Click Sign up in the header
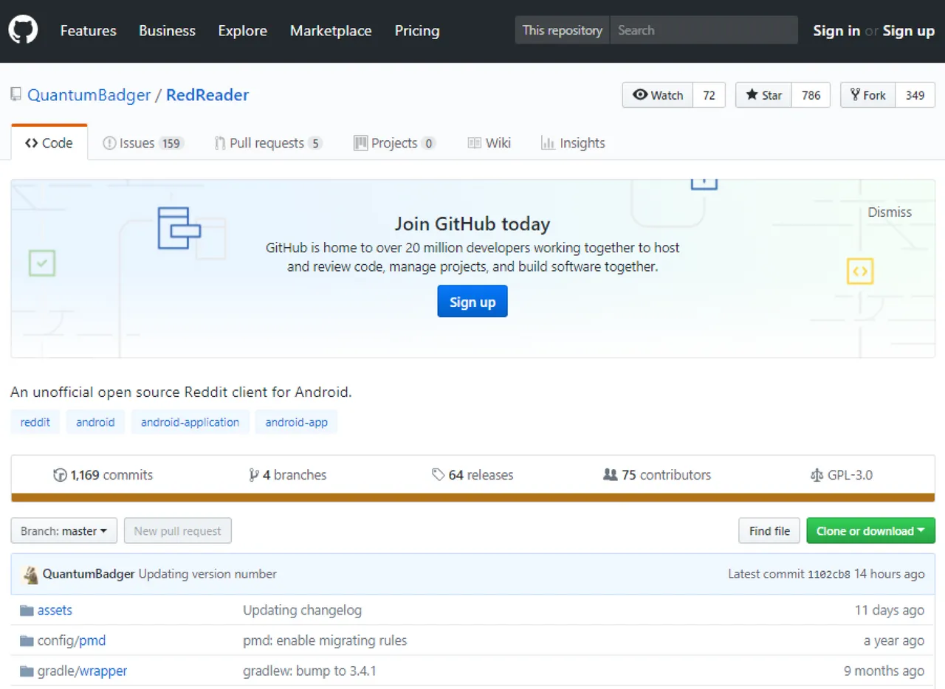This screenshot has height=689, width=945. 909,30
